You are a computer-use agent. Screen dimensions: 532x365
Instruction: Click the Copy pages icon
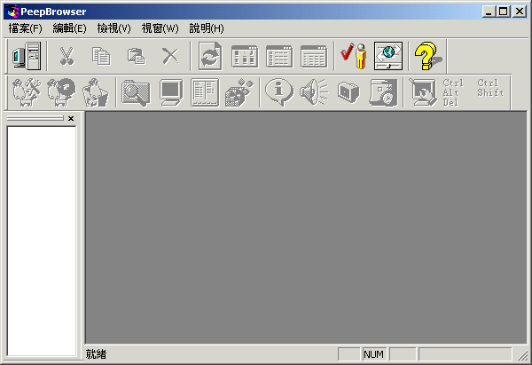[x=101, y=56]
